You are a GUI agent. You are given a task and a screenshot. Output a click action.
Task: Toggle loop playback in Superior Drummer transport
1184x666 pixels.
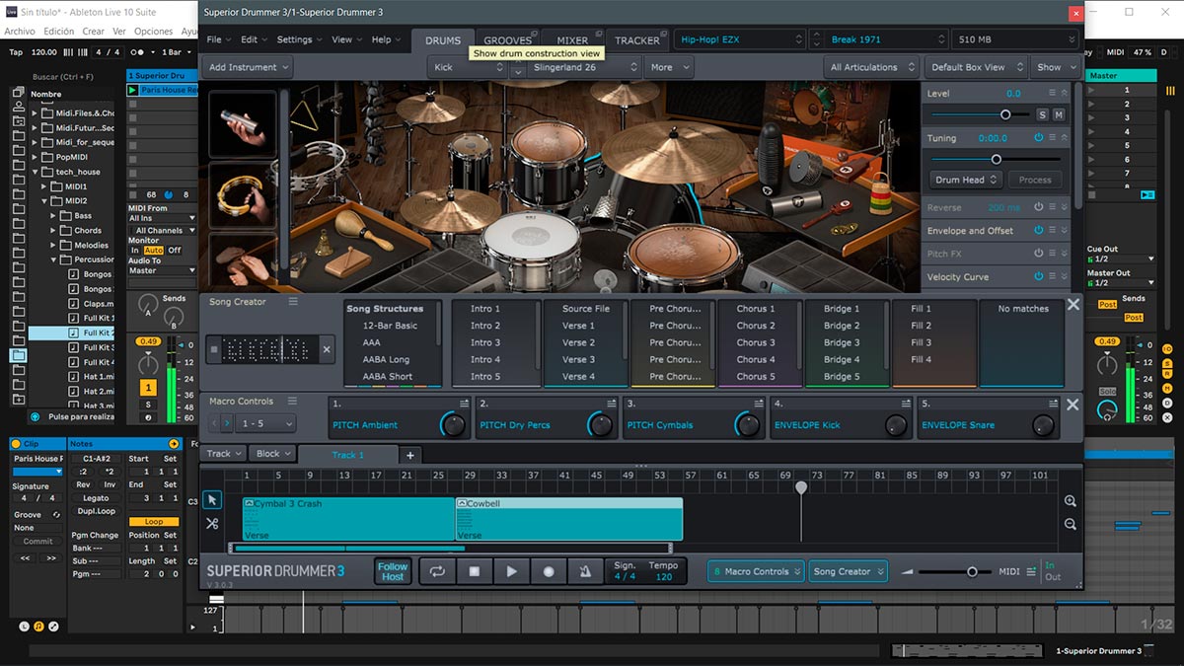tap(437, 571)
